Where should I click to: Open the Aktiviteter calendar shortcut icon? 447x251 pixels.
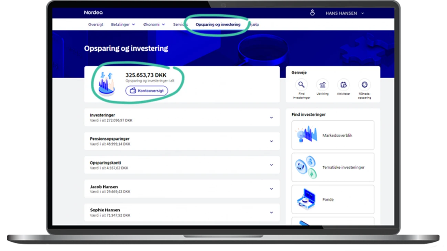pyautogui.click(x=343, y=84)
